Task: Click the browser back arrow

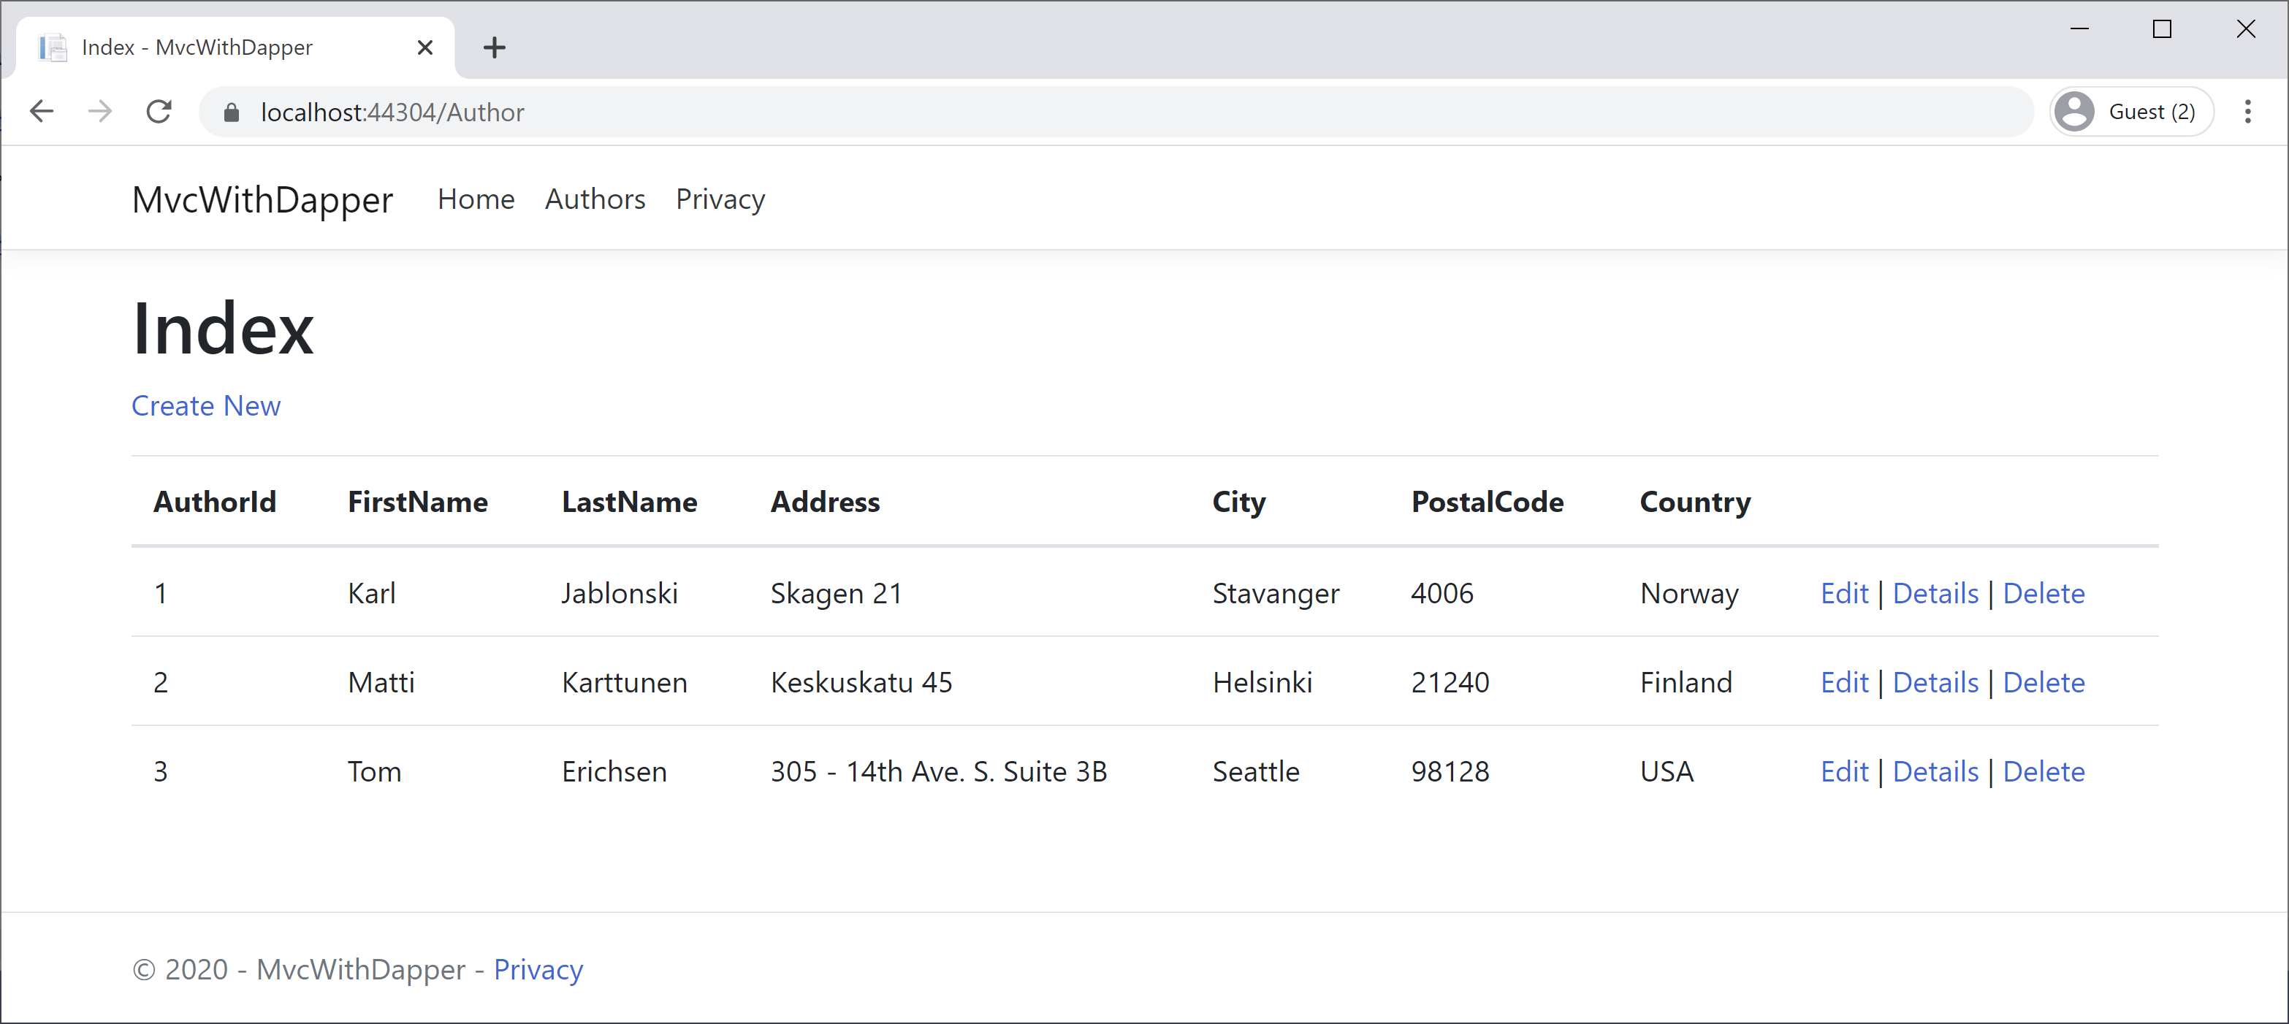Action: 42,112
